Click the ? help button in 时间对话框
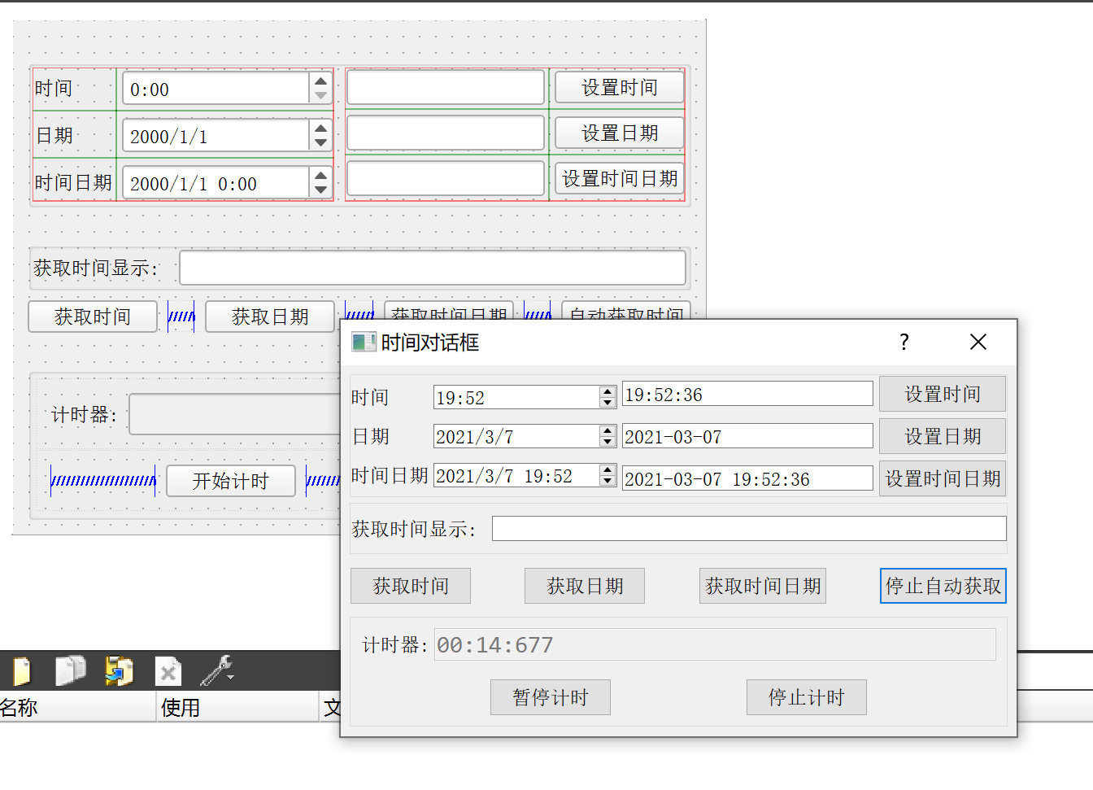Screen dimensions: 1093x790 [904, 342]
